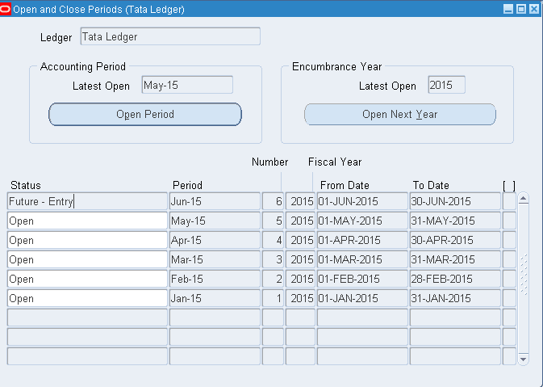Select the Accounting Period Latest Open field

[x=186, y=85]
